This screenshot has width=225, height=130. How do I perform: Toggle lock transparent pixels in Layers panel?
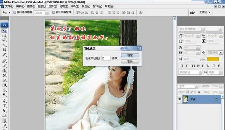pyautogui.click(x=187, y=92)
